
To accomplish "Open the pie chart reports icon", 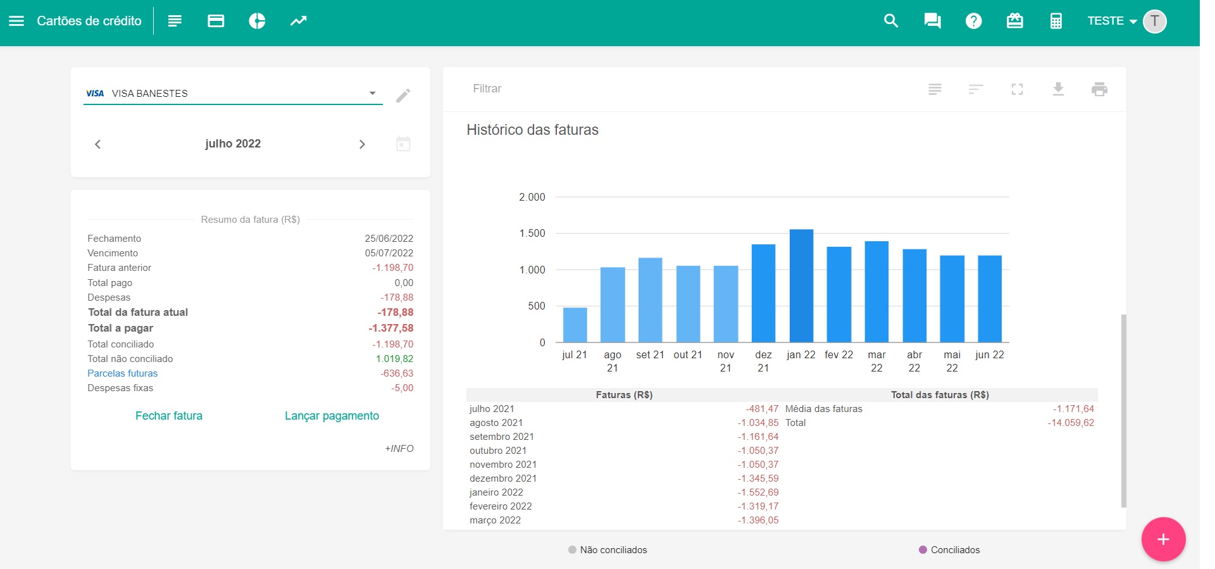I will (x=257, y=21).
